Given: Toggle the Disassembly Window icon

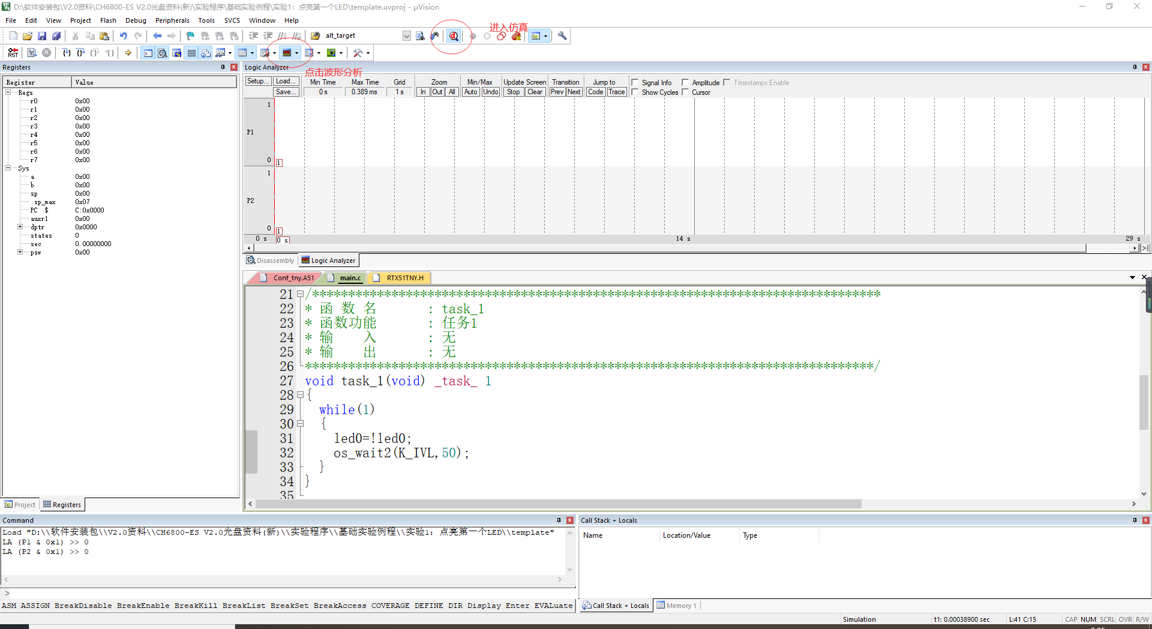Looking at the screenshot, I should [162, 53].
